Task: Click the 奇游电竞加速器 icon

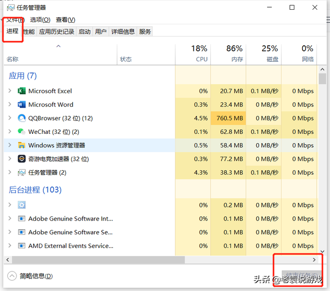Action: click(22, 159)
